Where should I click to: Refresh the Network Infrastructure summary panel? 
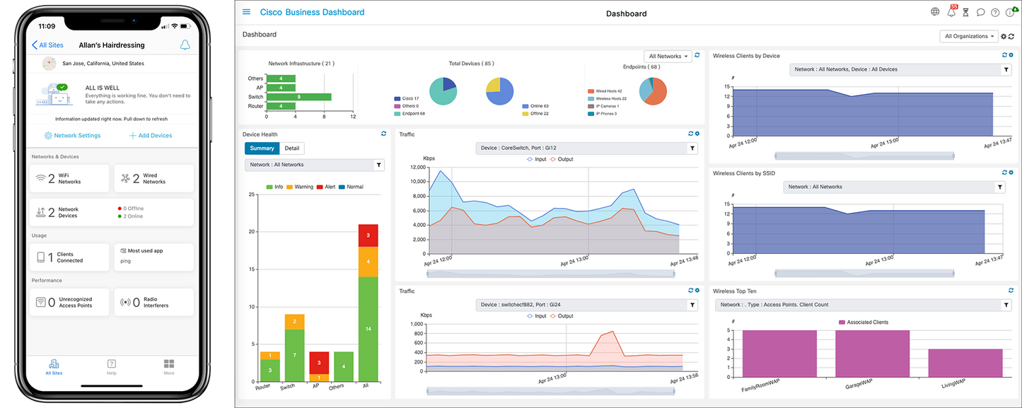tap(697, 55)
